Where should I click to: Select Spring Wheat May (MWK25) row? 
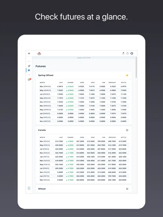coord(84,110)
